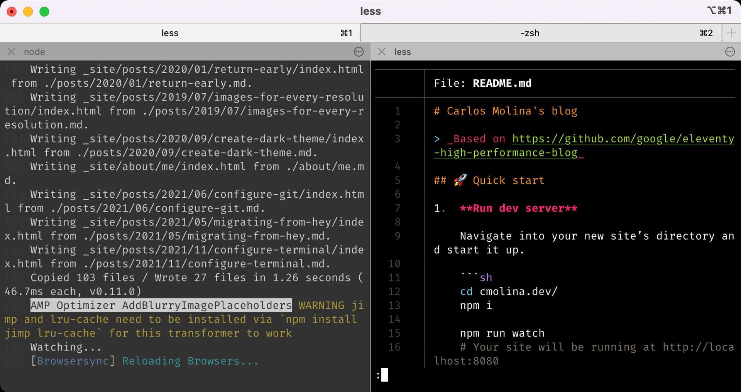This screenshot has width=741, height=392.
Task: Close the less pane on right
Action: (382, 52)
